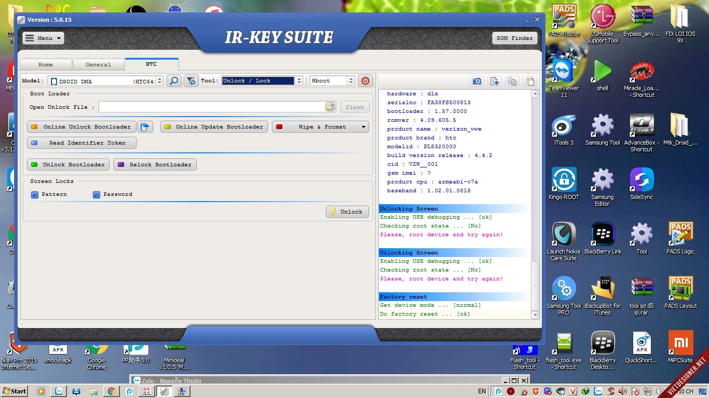Click the EN language indicator in tray

(x=482, y=391)
